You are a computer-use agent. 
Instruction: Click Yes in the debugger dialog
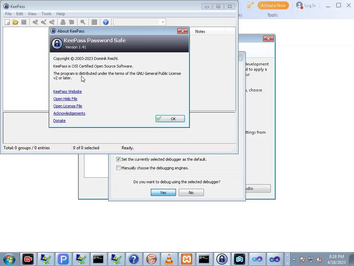pos(163,193)
